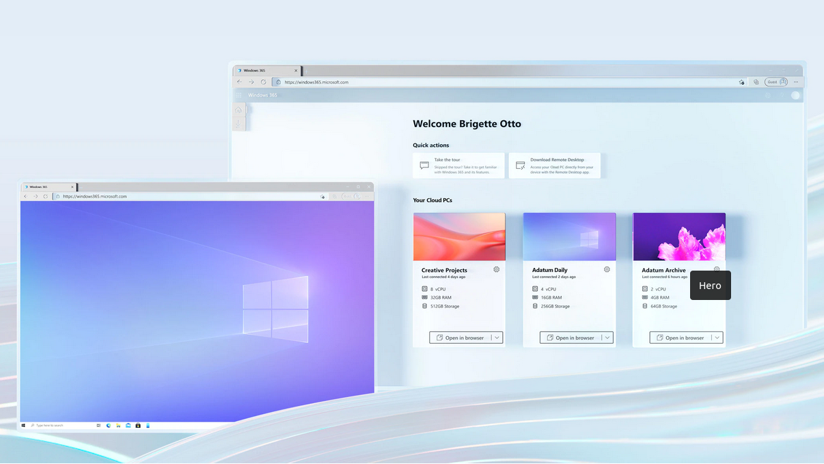Expand the Creative Projects open options arrow
The image size is (824, 464).
(x=497, y=338)
